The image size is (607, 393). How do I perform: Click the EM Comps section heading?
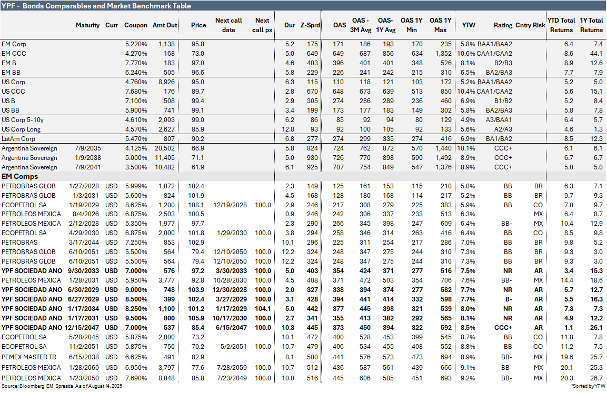(20, 176)
